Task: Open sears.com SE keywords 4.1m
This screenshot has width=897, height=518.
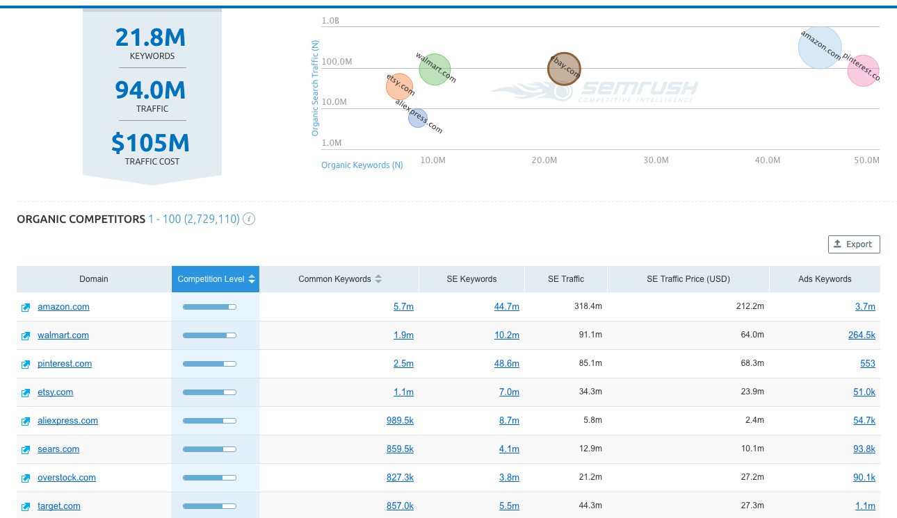Action: (509, 449)
